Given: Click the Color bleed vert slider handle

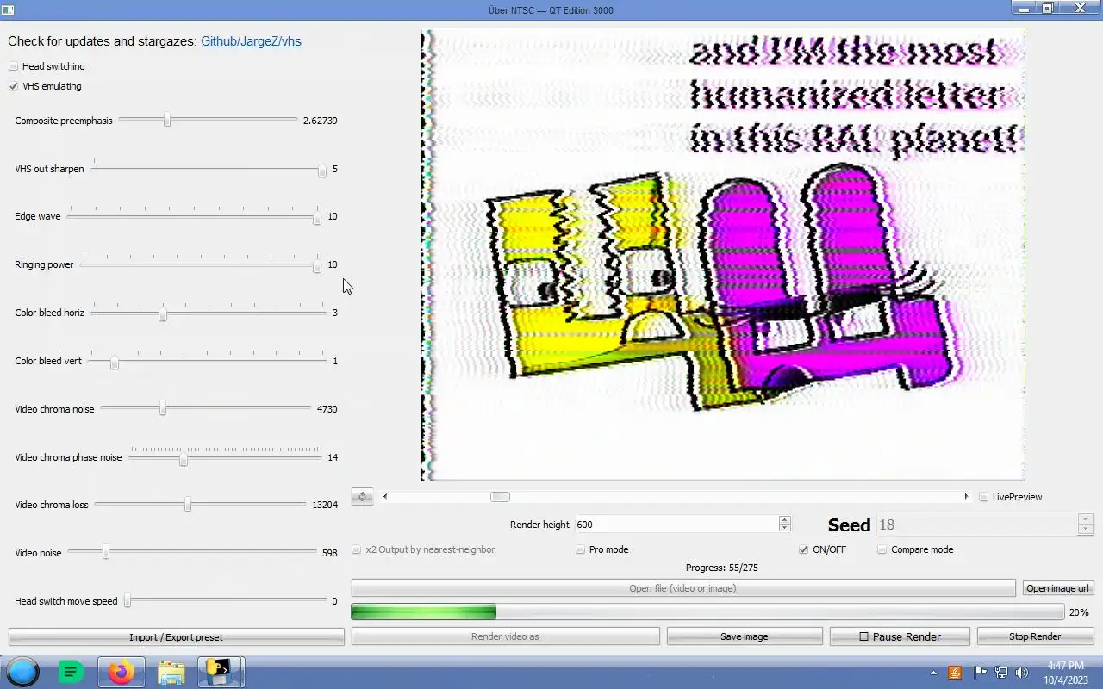Looking at the screenshot, I should [x=115, y=362].
